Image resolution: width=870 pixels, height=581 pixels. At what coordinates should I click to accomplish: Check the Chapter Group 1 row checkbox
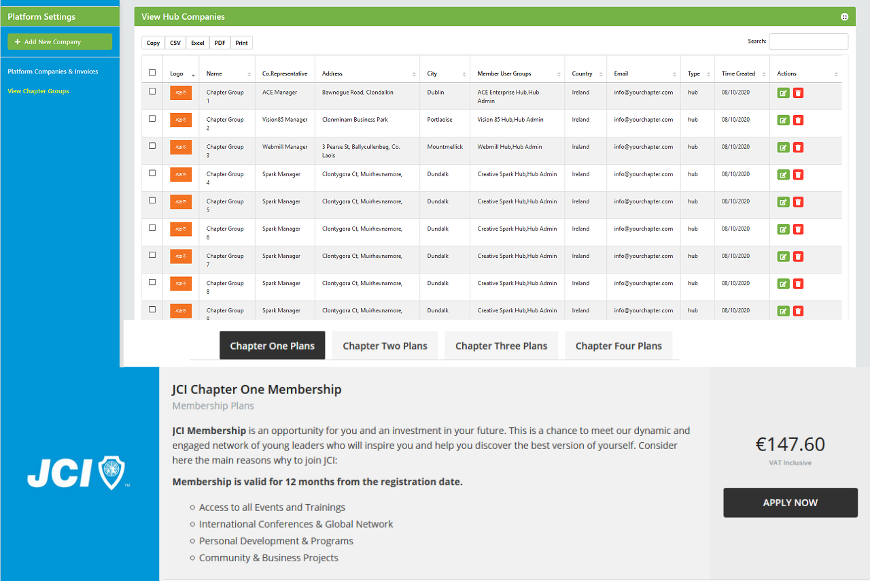(152, 92)
